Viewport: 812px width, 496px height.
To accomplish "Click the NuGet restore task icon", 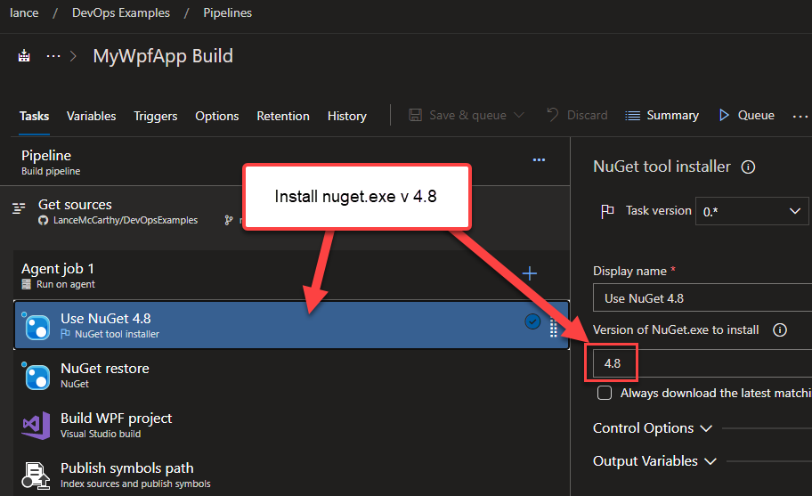I will coord(37,376).
